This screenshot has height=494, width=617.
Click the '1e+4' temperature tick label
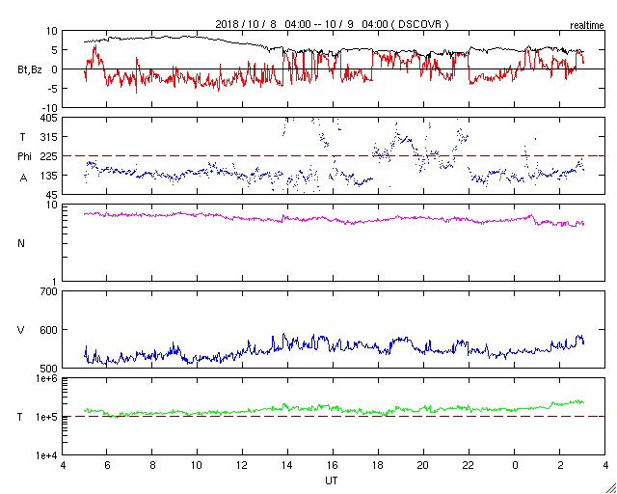47,455
